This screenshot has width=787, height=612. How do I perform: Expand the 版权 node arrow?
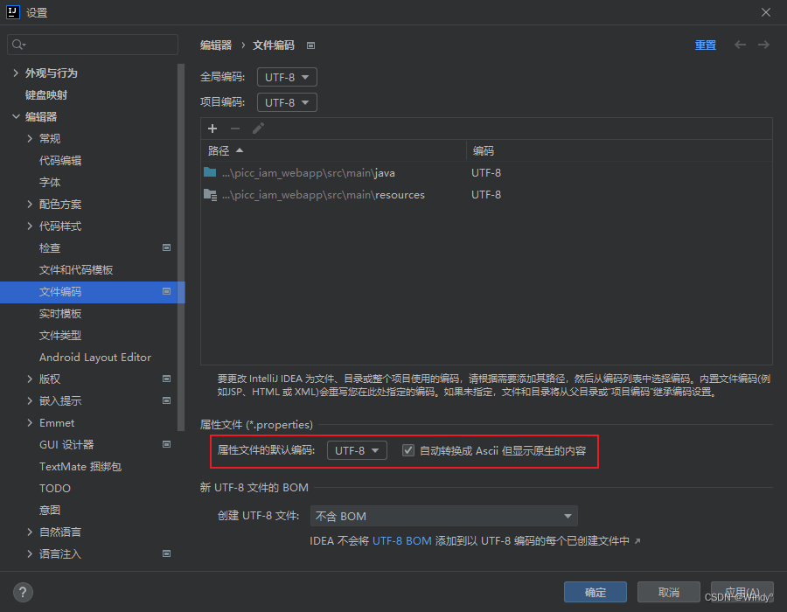click(30, 379)
